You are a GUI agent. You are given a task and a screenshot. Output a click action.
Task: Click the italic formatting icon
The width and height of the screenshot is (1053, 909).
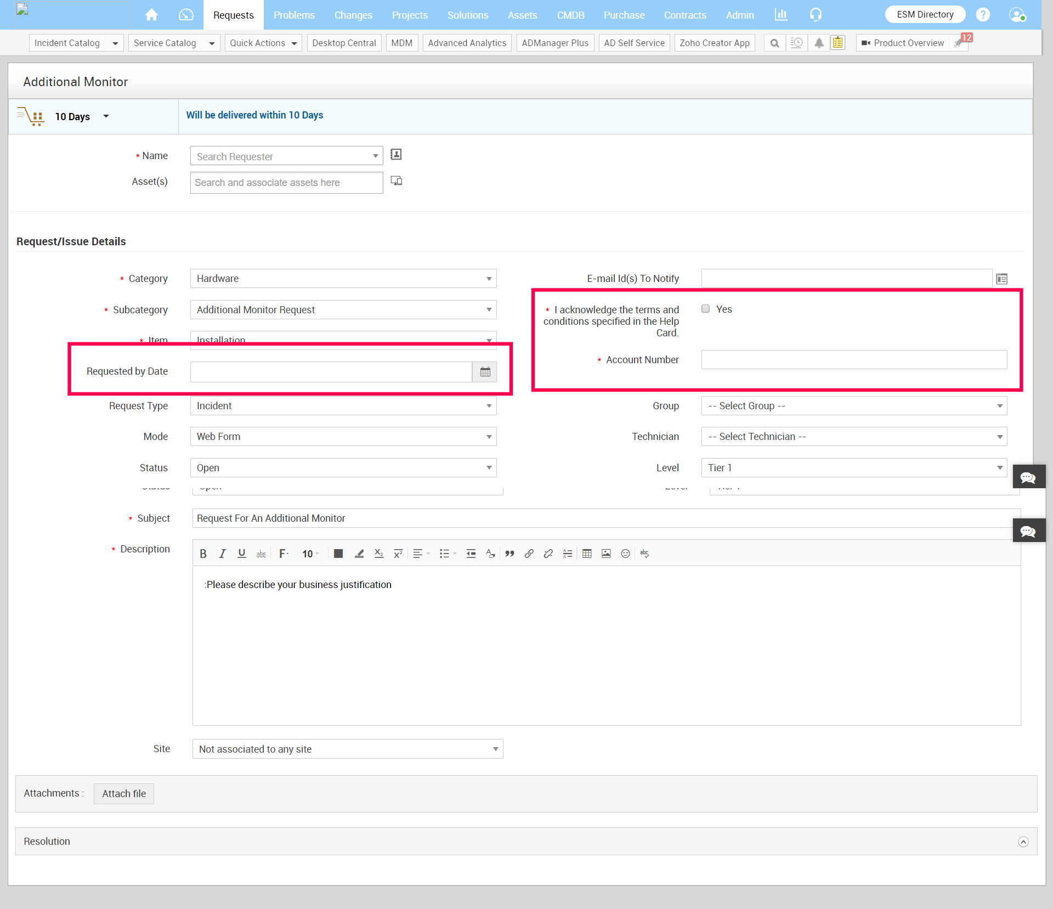[222, 554]
